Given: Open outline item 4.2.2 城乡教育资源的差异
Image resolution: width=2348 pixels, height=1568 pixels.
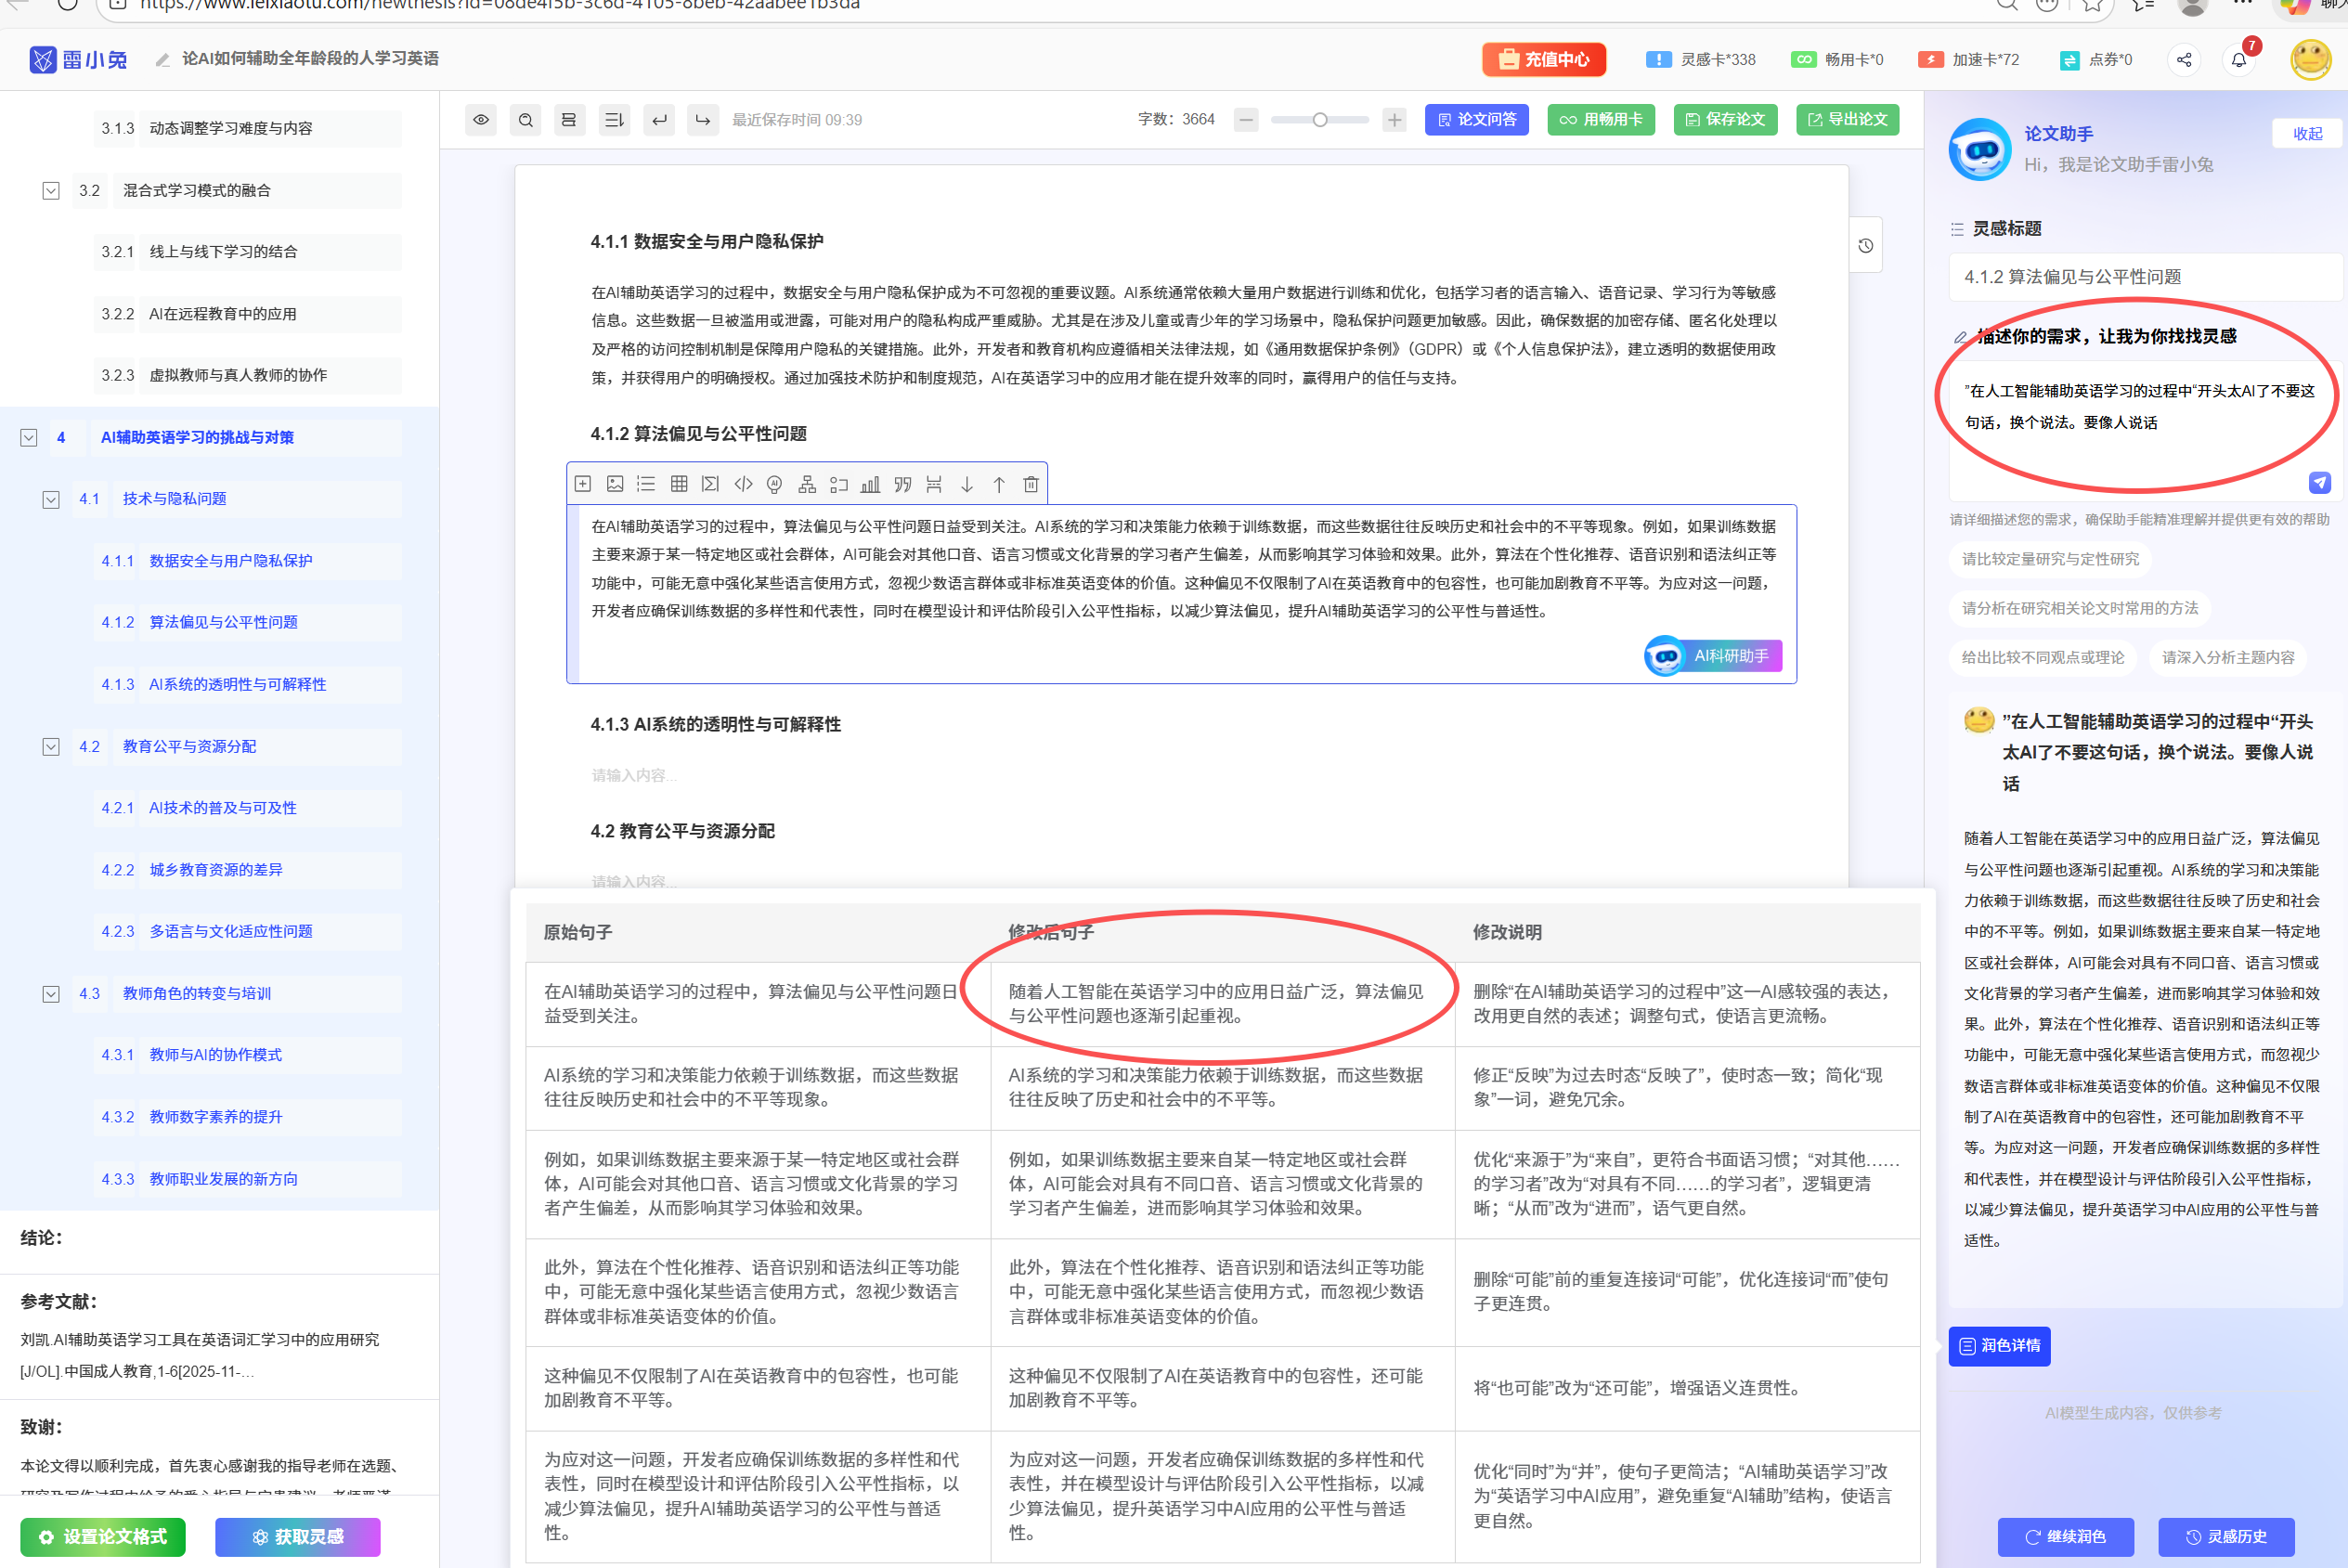Looking at the screenshot, I should click(216, 869).
